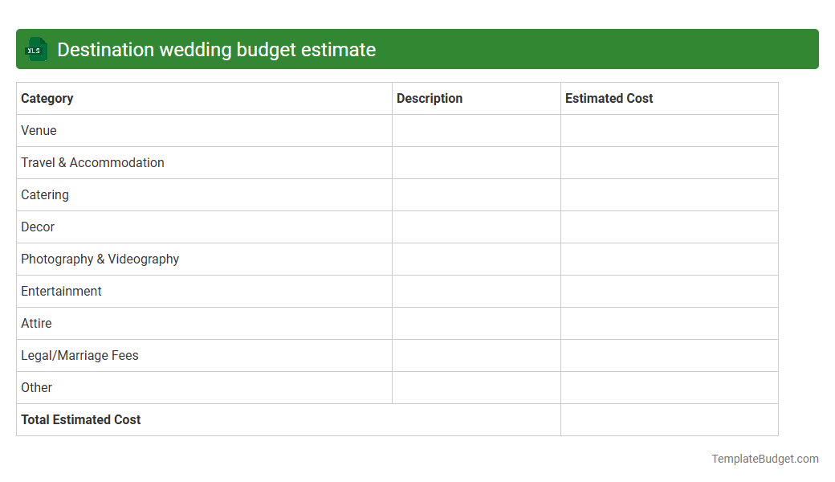The width and height of the screenshot is (835, 482).
Task: Select the Travel & Accommodation row
Action: (x=92, y=162)
